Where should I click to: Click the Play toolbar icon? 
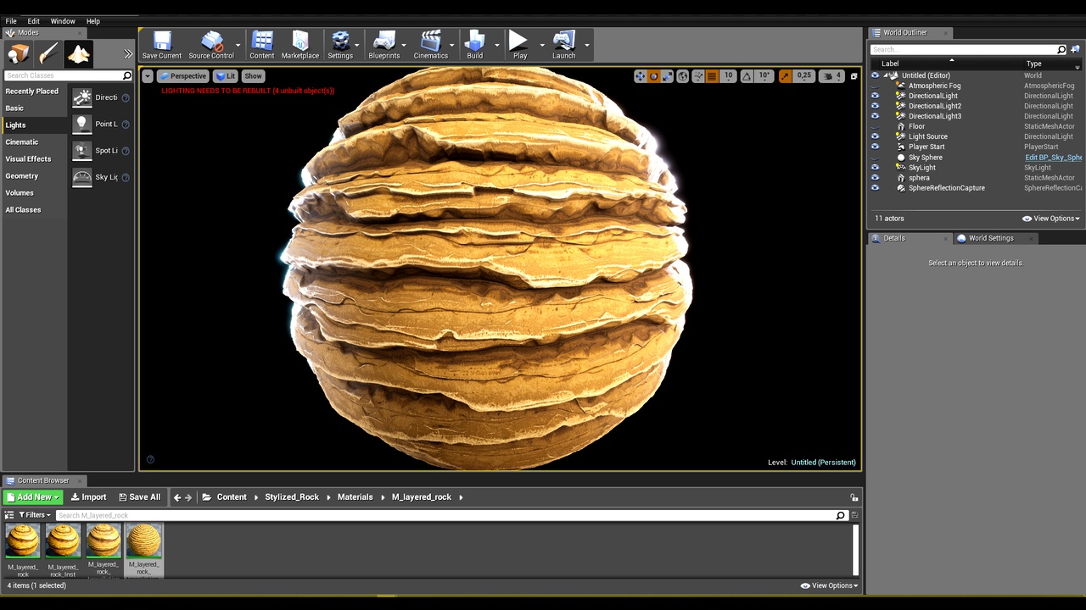tap(520, 45)
